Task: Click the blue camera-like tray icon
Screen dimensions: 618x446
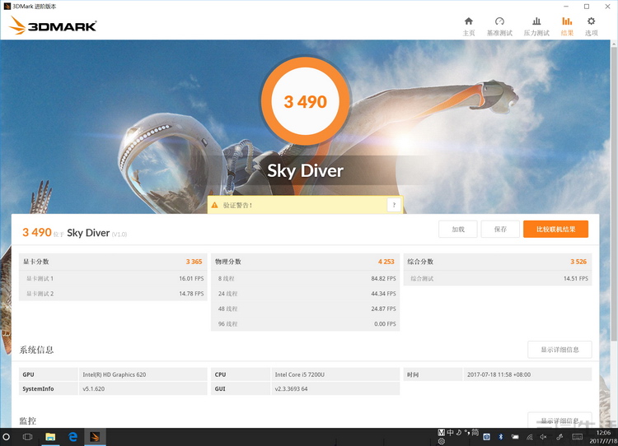Action: (x=487, y=437)
